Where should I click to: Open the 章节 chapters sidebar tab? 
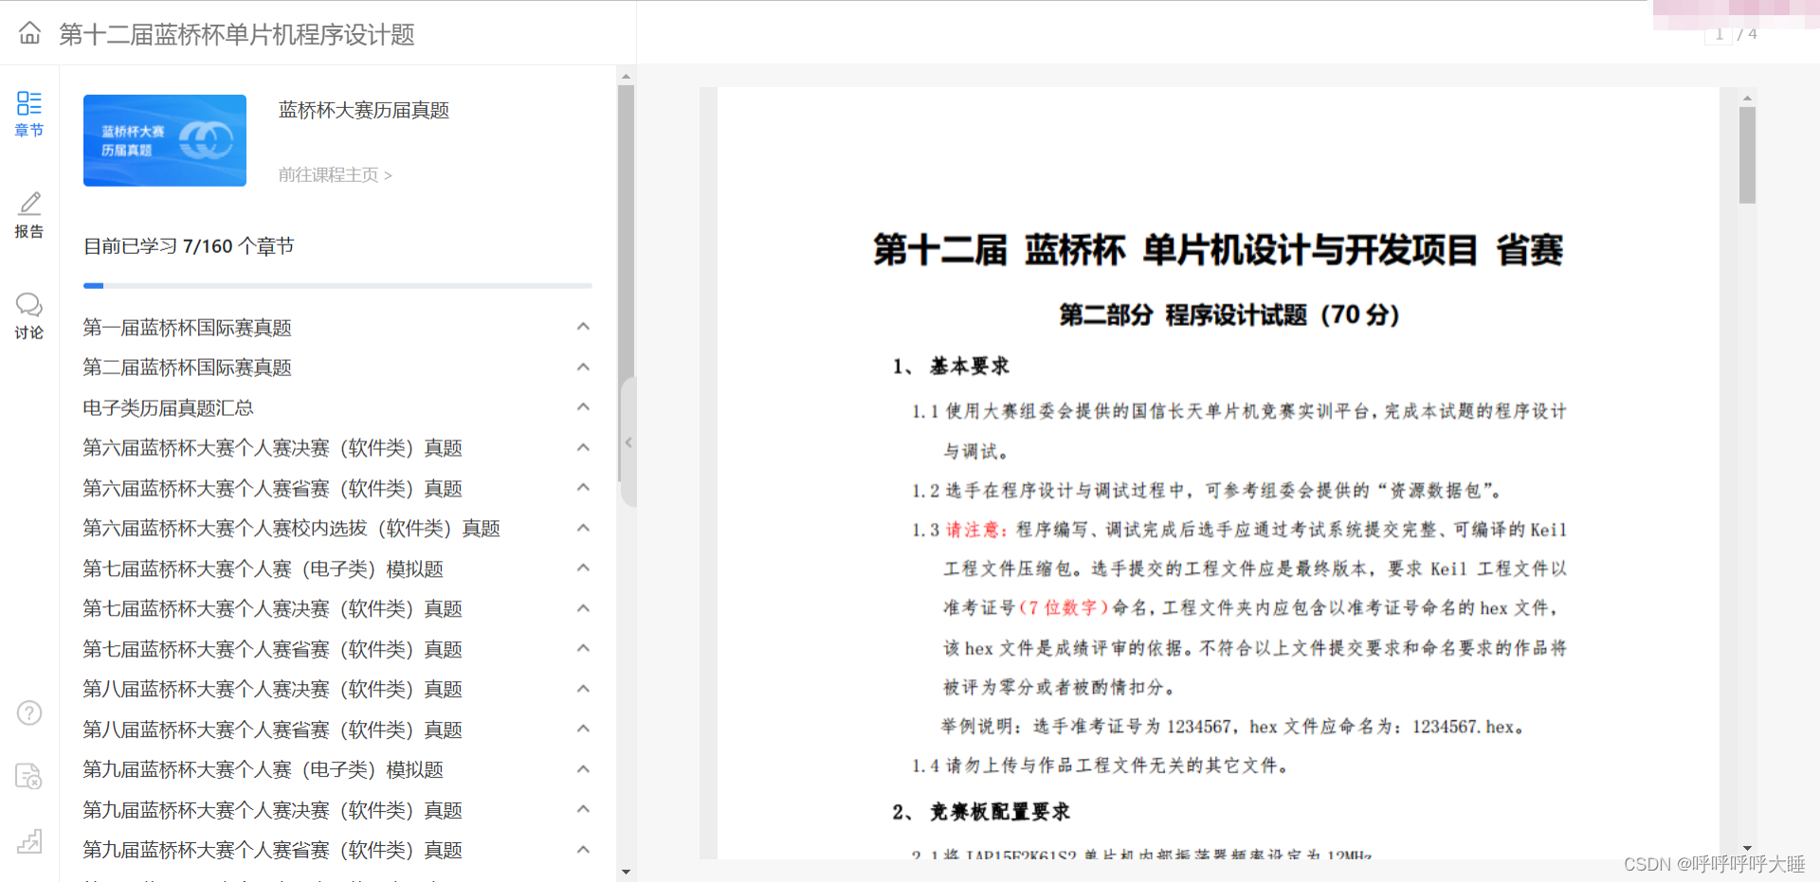29,114
